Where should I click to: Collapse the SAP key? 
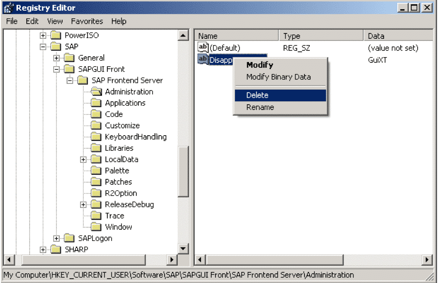click(43, 47)
